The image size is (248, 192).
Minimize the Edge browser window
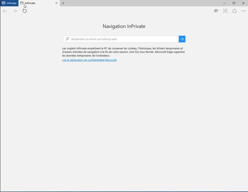(x=224, y=3)
